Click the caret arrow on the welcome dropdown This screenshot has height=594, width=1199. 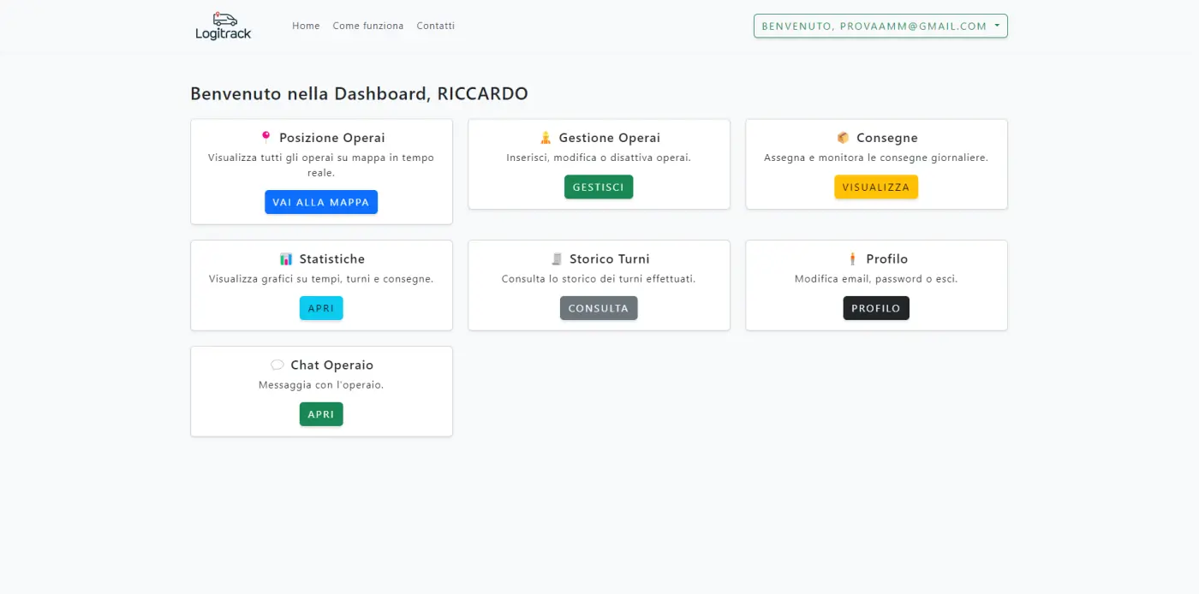point(996,26)
